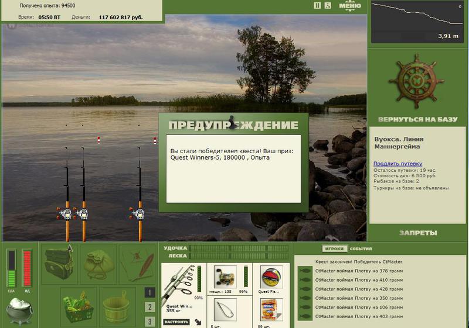Click the quest winner prize message text
Viewport: 469px width, 328px height.
pyautogui.click(x=232, y=154)
